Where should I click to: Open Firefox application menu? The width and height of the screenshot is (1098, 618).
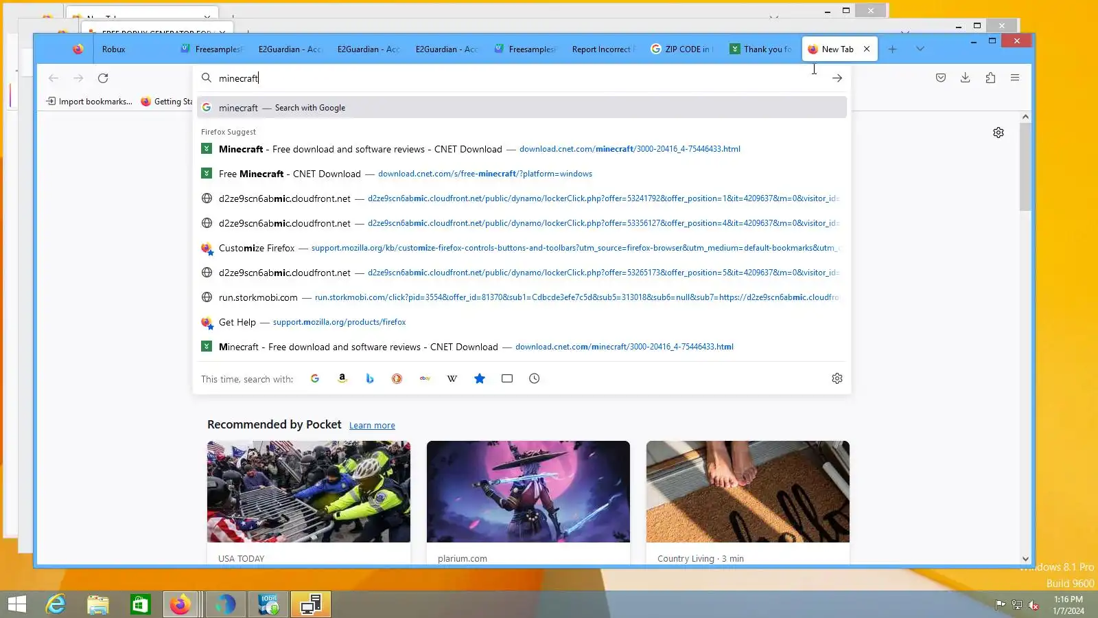click(1015, 78)
